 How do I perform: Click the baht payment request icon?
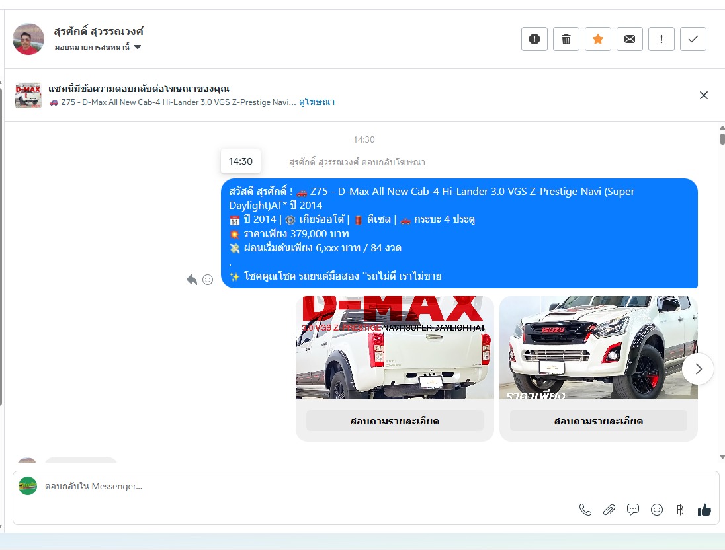680,510
